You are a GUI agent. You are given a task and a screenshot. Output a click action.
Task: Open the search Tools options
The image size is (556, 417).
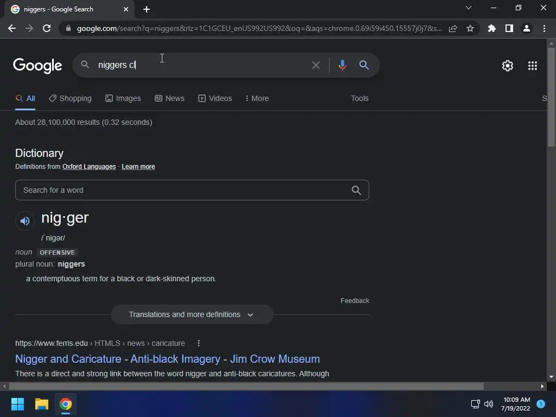(x=359, y=99)
